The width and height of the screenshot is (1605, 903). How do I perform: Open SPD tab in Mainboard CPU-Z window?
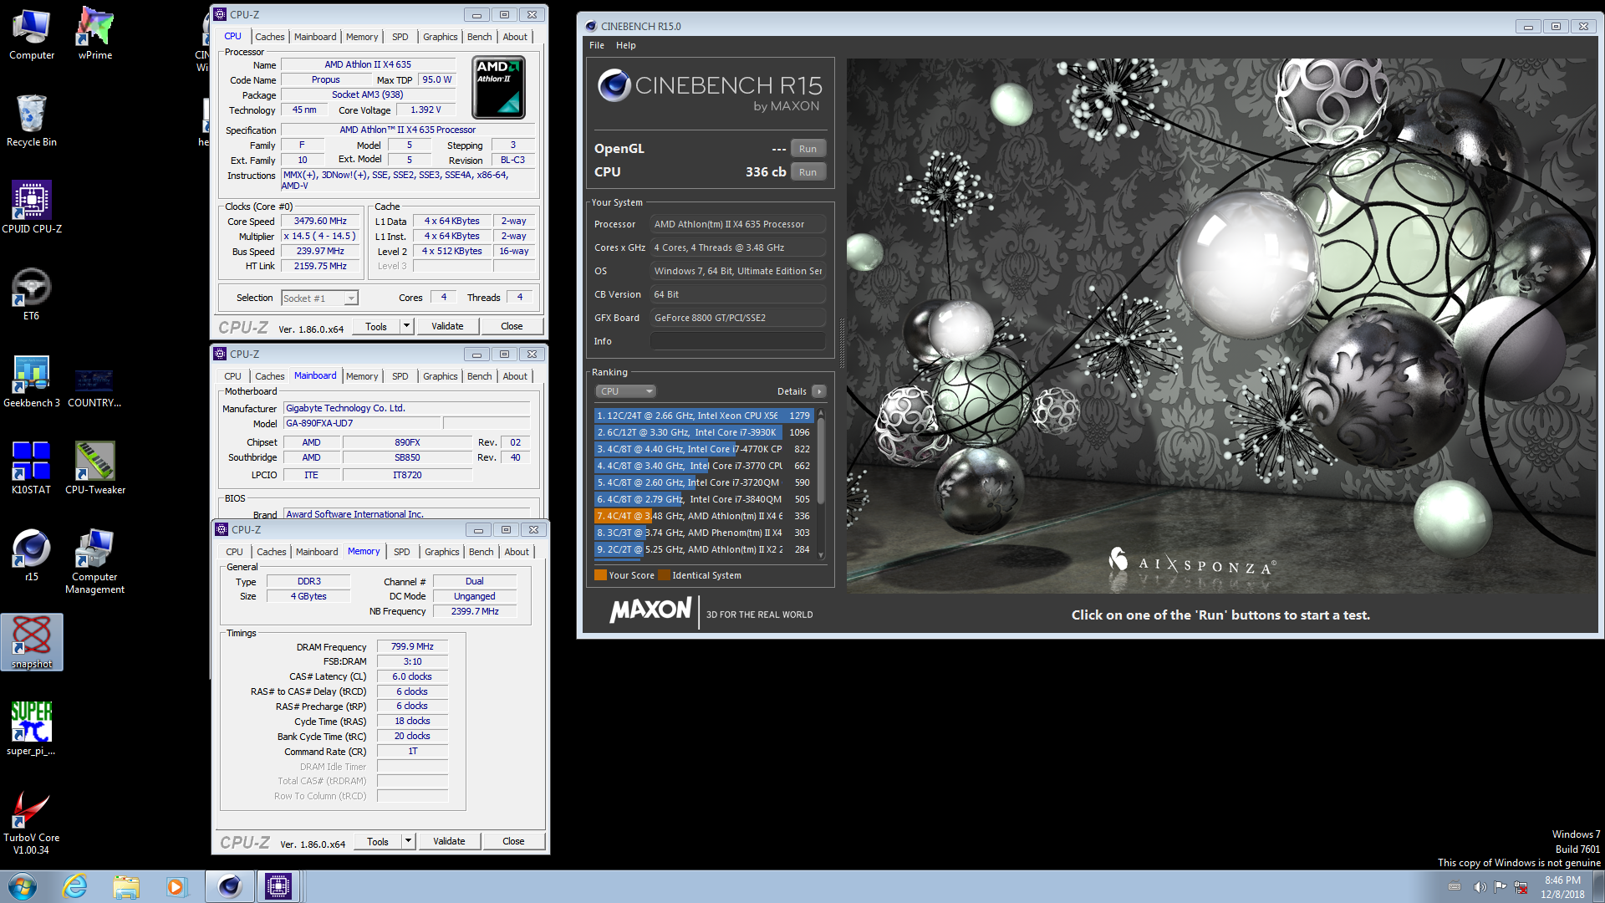pyautogui.click(x=400, y=376)
